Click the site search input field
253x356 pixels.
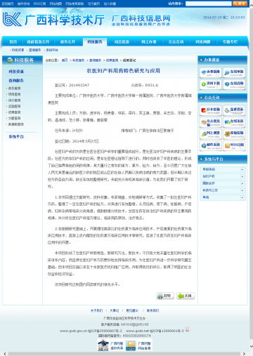209,4
